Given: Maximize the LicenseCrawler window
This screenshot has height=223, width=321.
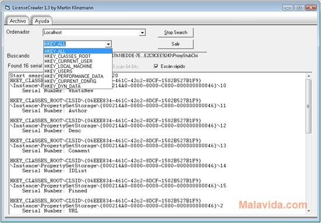Looking at the screenshot, I should pos(299,8).
